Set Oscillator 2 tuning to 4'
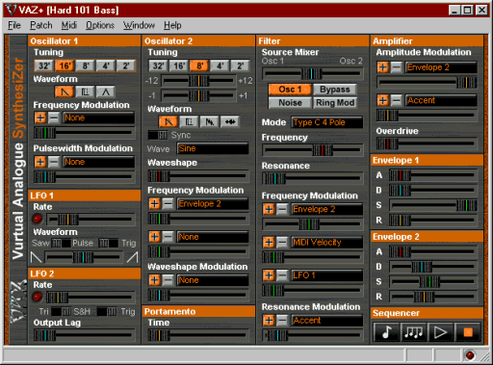 [x=220, y=65]
